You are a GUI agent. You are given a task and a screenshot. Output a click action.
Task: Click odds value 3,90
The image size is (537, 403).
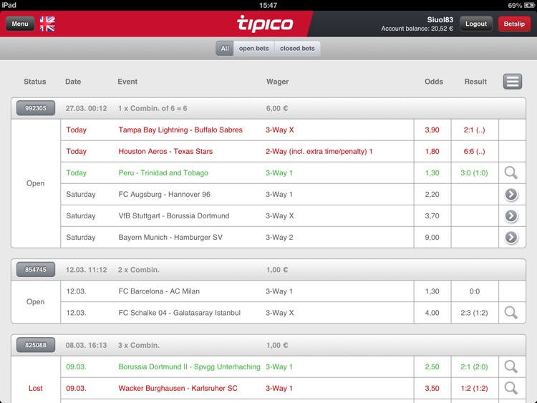tap(432, 130)
